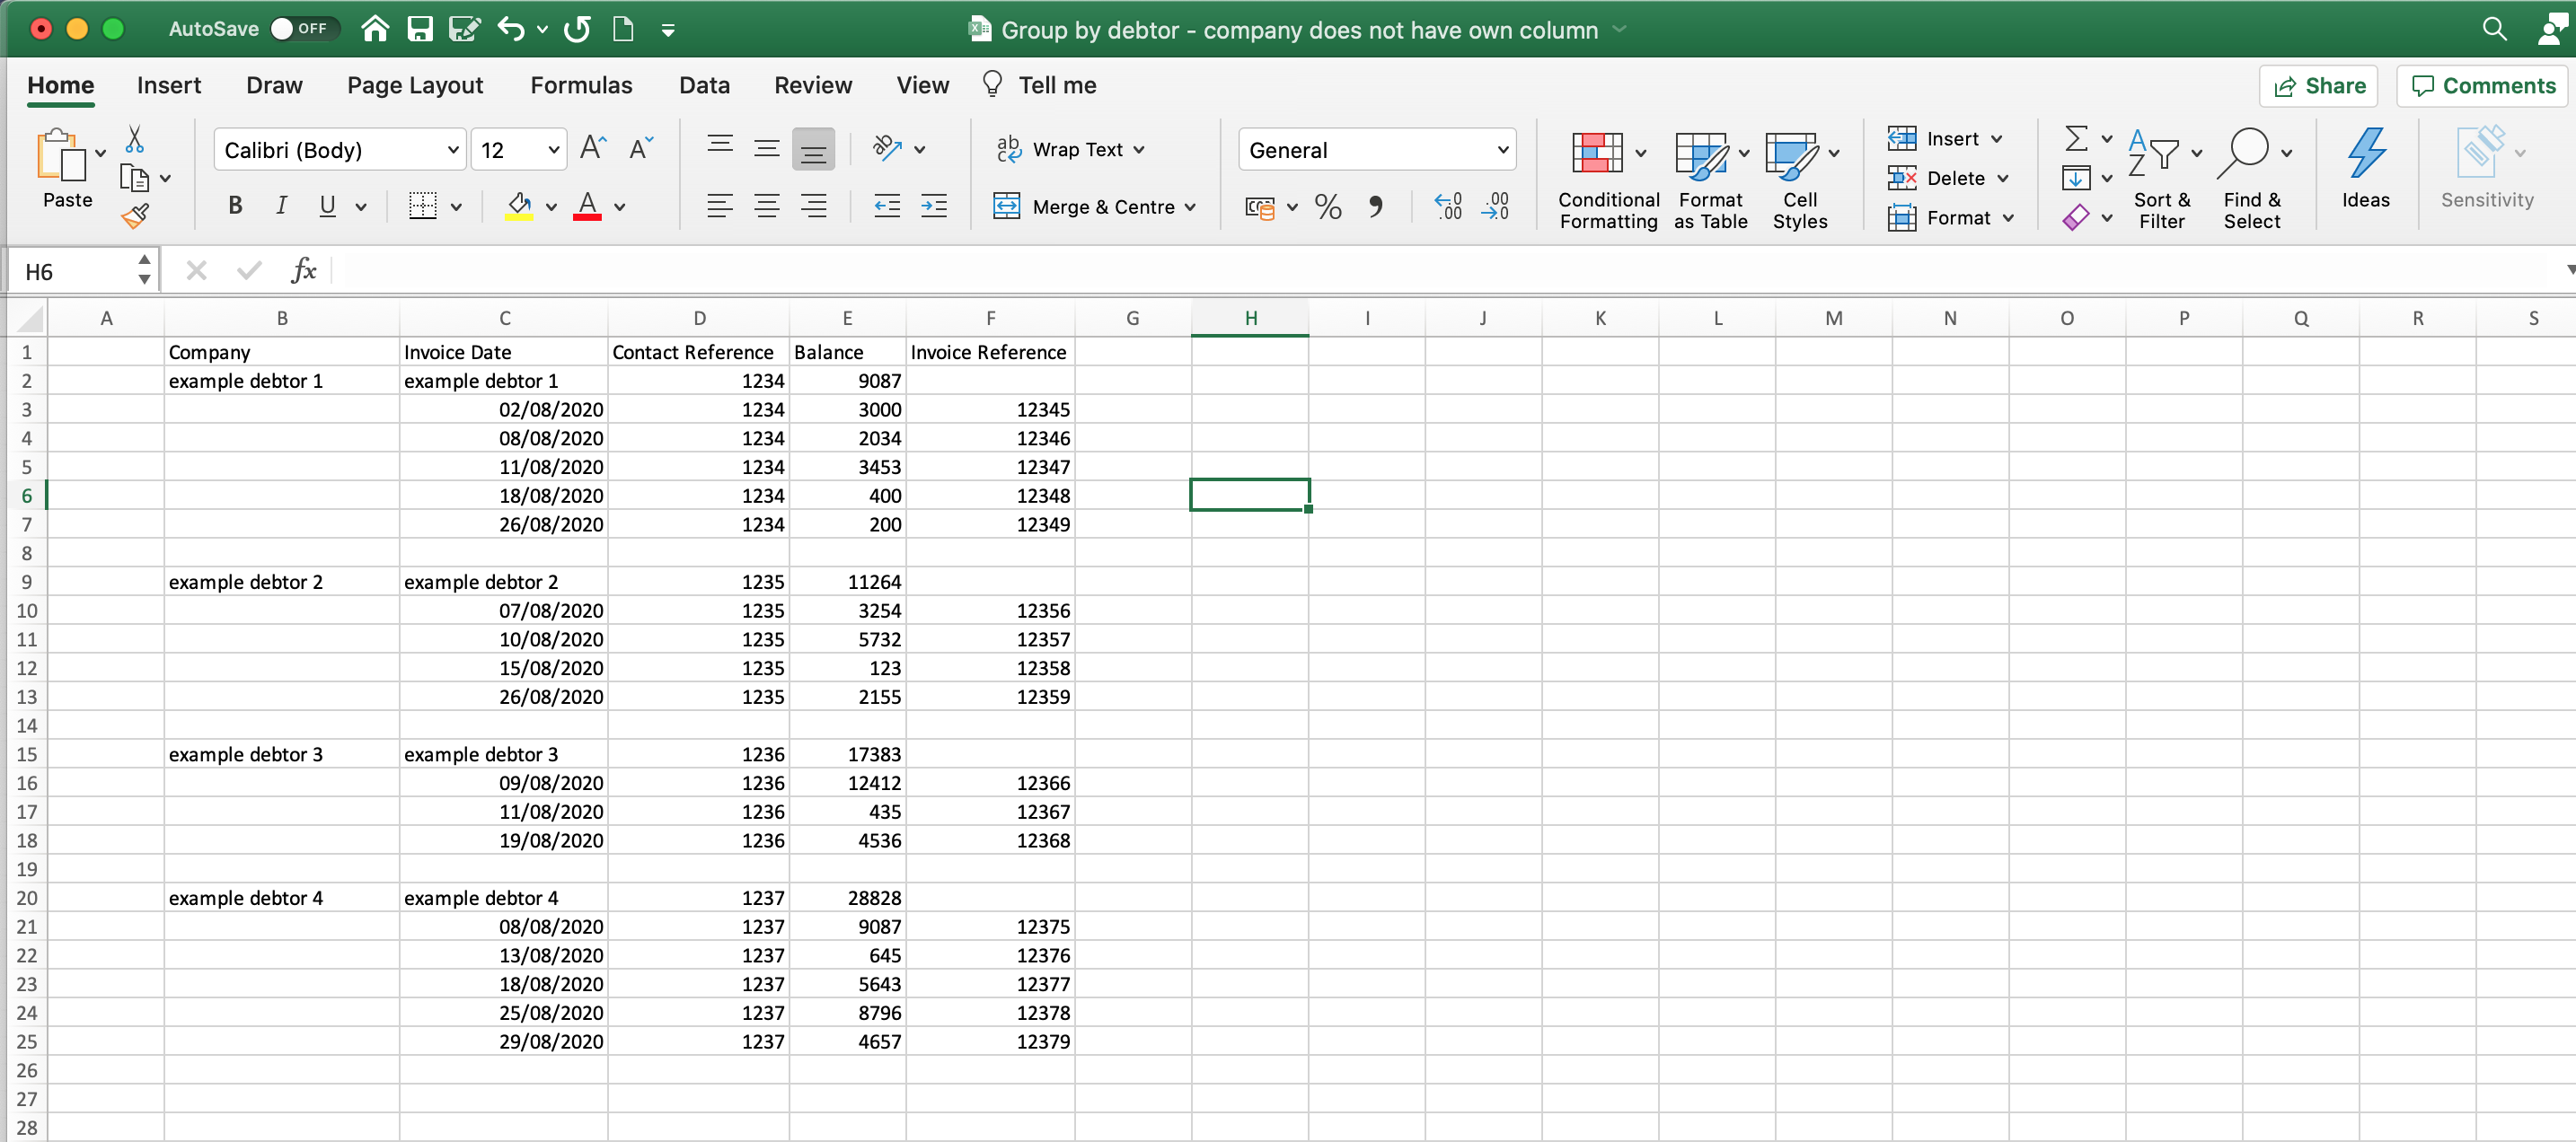The width and height of the screenshot is (2576, 1142).
Task: Click the Decrease Indent icon
Action: 886,206
